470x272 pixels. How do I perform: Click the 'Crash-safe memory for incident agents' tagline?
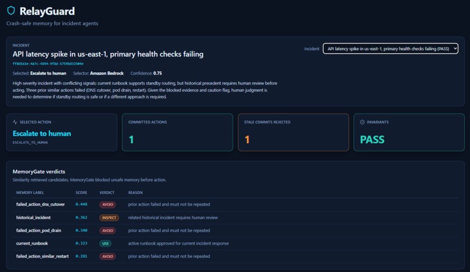click(x=52, y=23)
